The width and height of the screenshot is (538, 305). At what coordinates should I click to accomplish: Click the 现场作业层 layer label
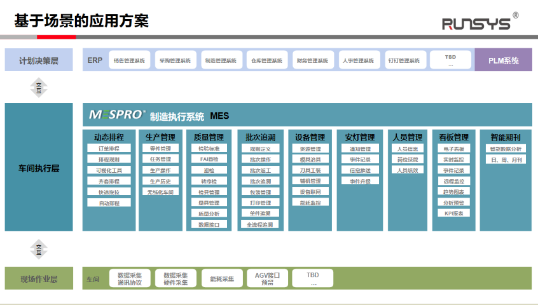click(39, 278)
